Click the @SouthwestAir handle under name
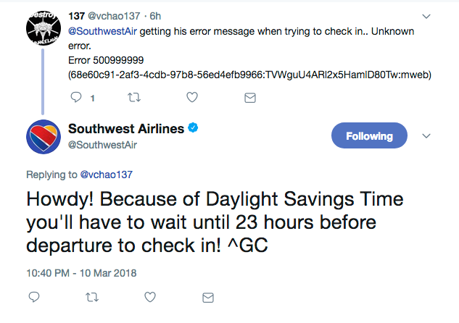 (102, 145)
